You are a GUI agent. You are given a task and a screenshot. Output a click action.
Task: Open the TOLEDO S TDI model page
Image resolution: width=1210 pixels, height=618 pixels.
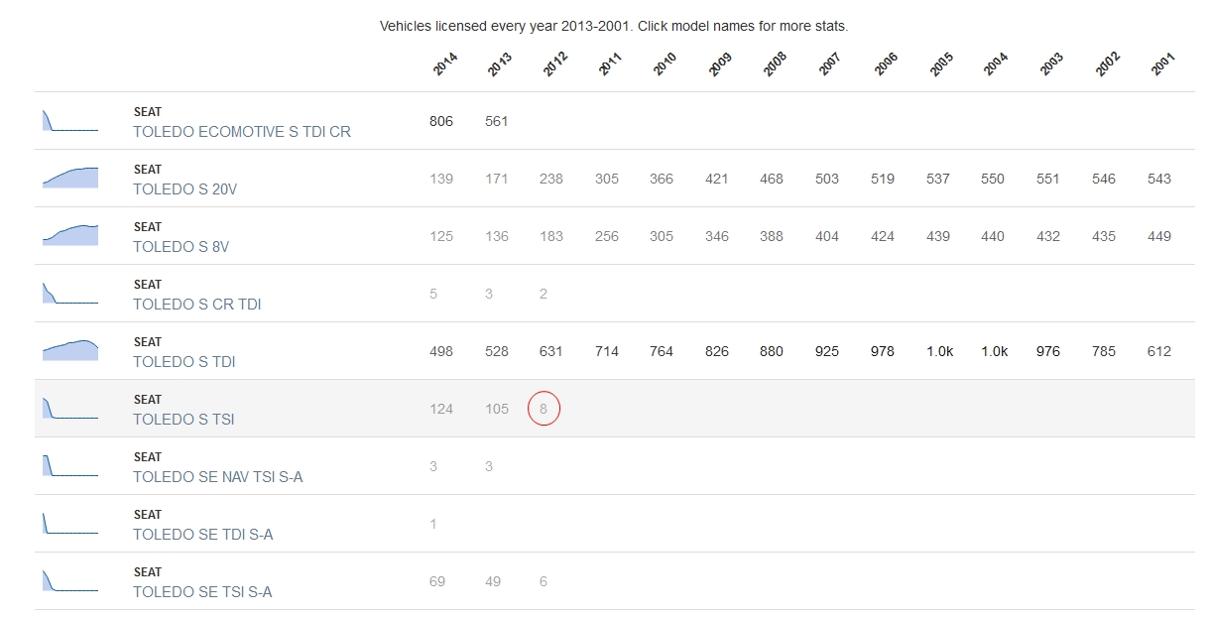[184, 362]
